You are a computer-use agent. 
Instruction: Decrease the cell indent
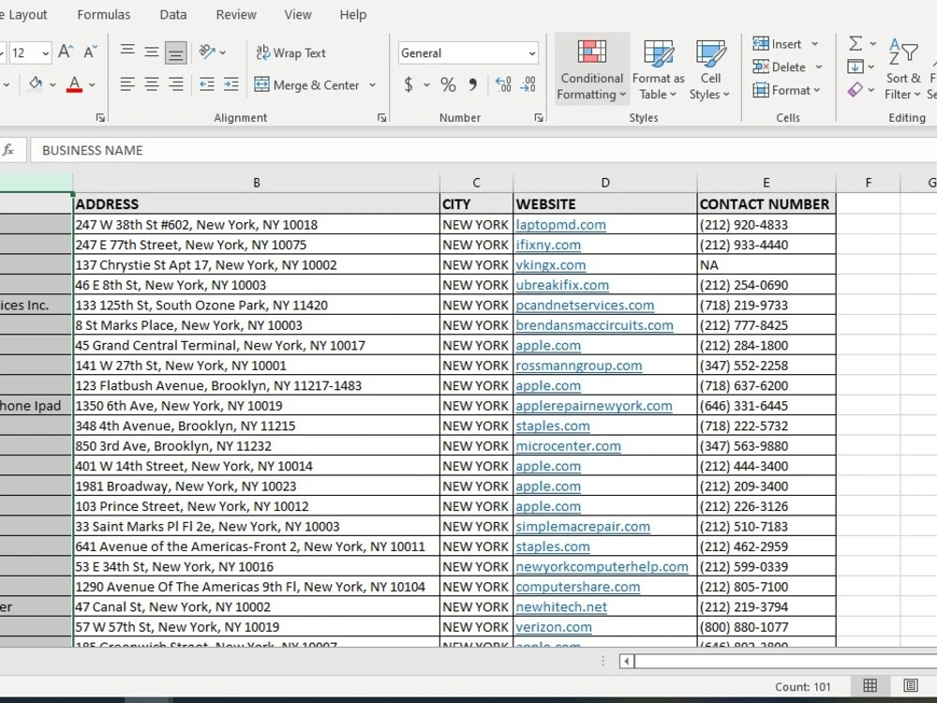[x=207, y=84]
